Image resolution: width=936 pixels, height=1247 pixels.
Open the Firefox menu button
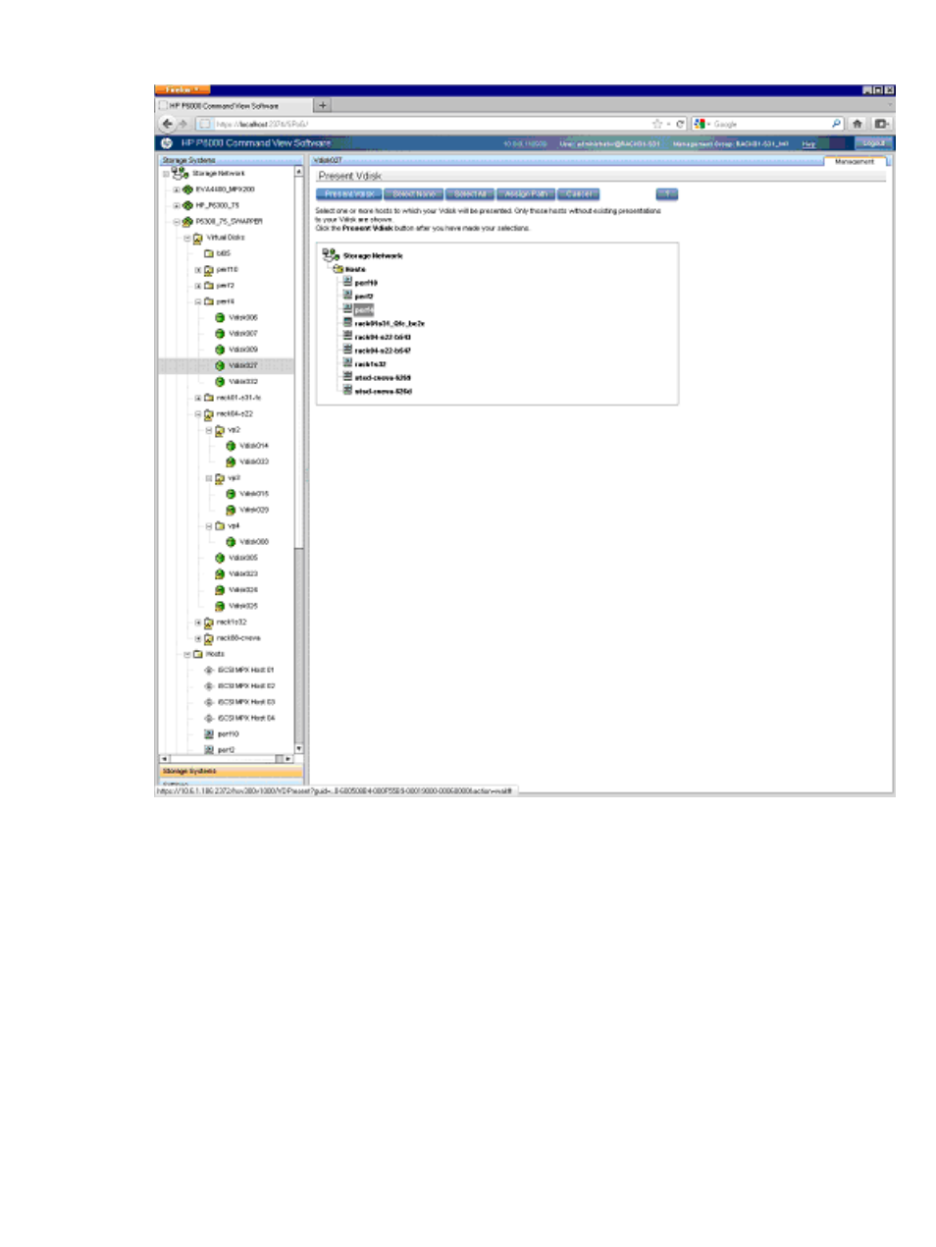[182, 89]
